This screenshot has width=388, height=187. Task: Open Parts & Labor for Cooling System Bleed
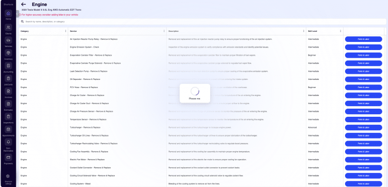[x=364, y=184]
